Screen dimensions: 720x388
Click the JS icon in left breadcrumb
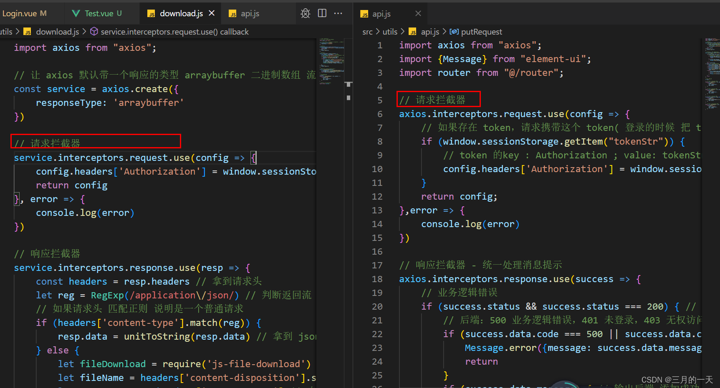28,32
